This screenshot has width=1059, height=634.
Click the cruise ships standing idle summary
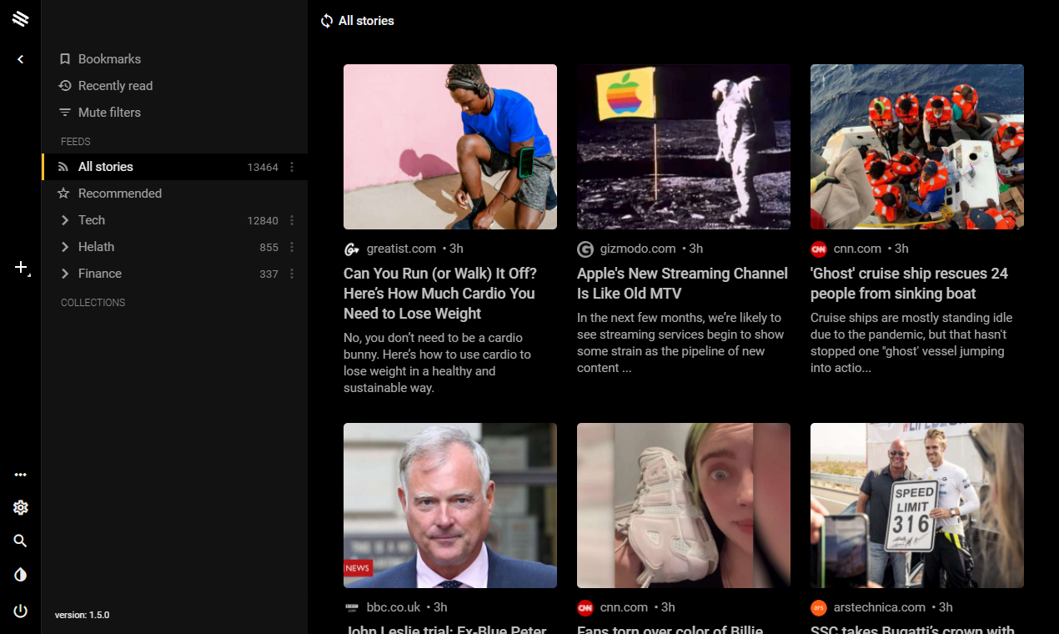(x=911, y=343)
